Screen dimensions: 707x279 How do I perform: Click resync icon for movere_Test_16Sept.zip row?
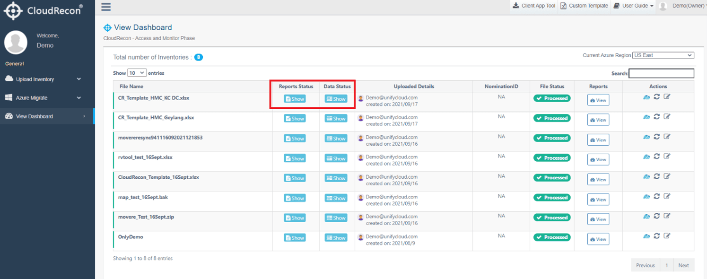point(657,216)
